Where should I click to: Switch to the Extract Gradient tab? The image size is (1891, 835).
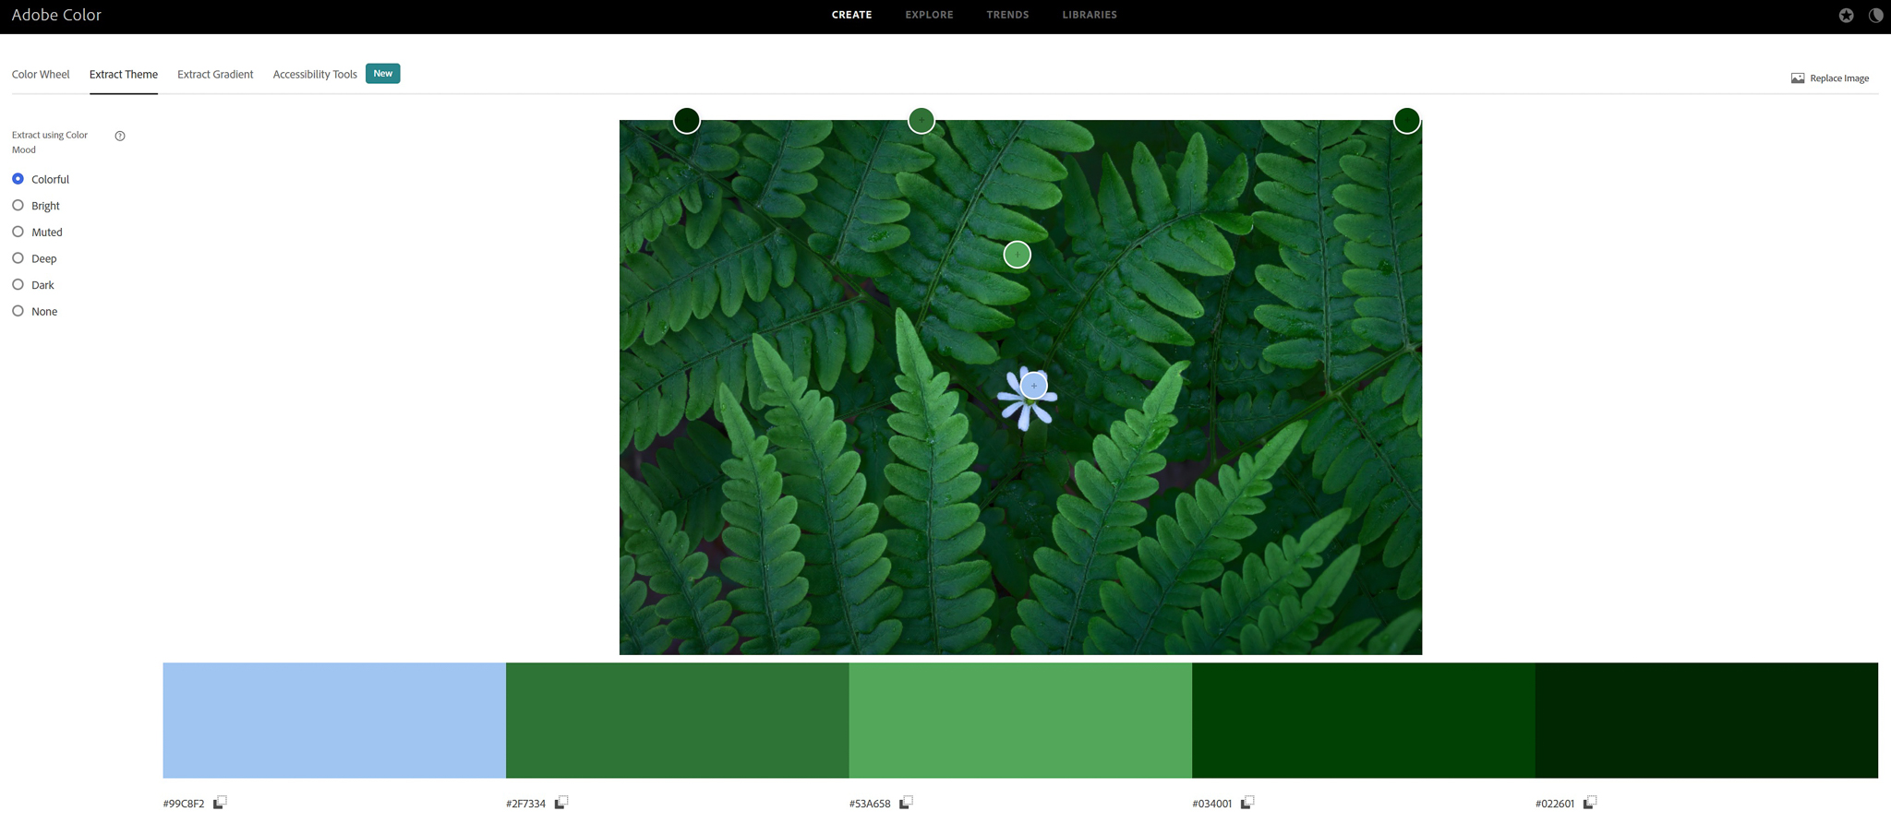click(x=215, y=75)
